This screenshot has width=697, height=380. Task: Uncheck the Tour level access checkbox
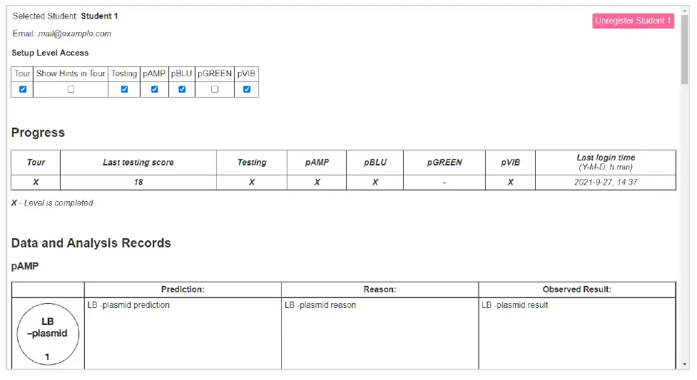pyautogui.click(x=23, y=89)
